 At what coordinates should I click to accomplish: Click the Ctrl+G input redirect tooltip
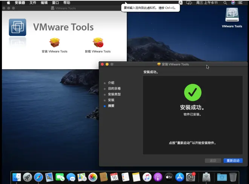151,8
